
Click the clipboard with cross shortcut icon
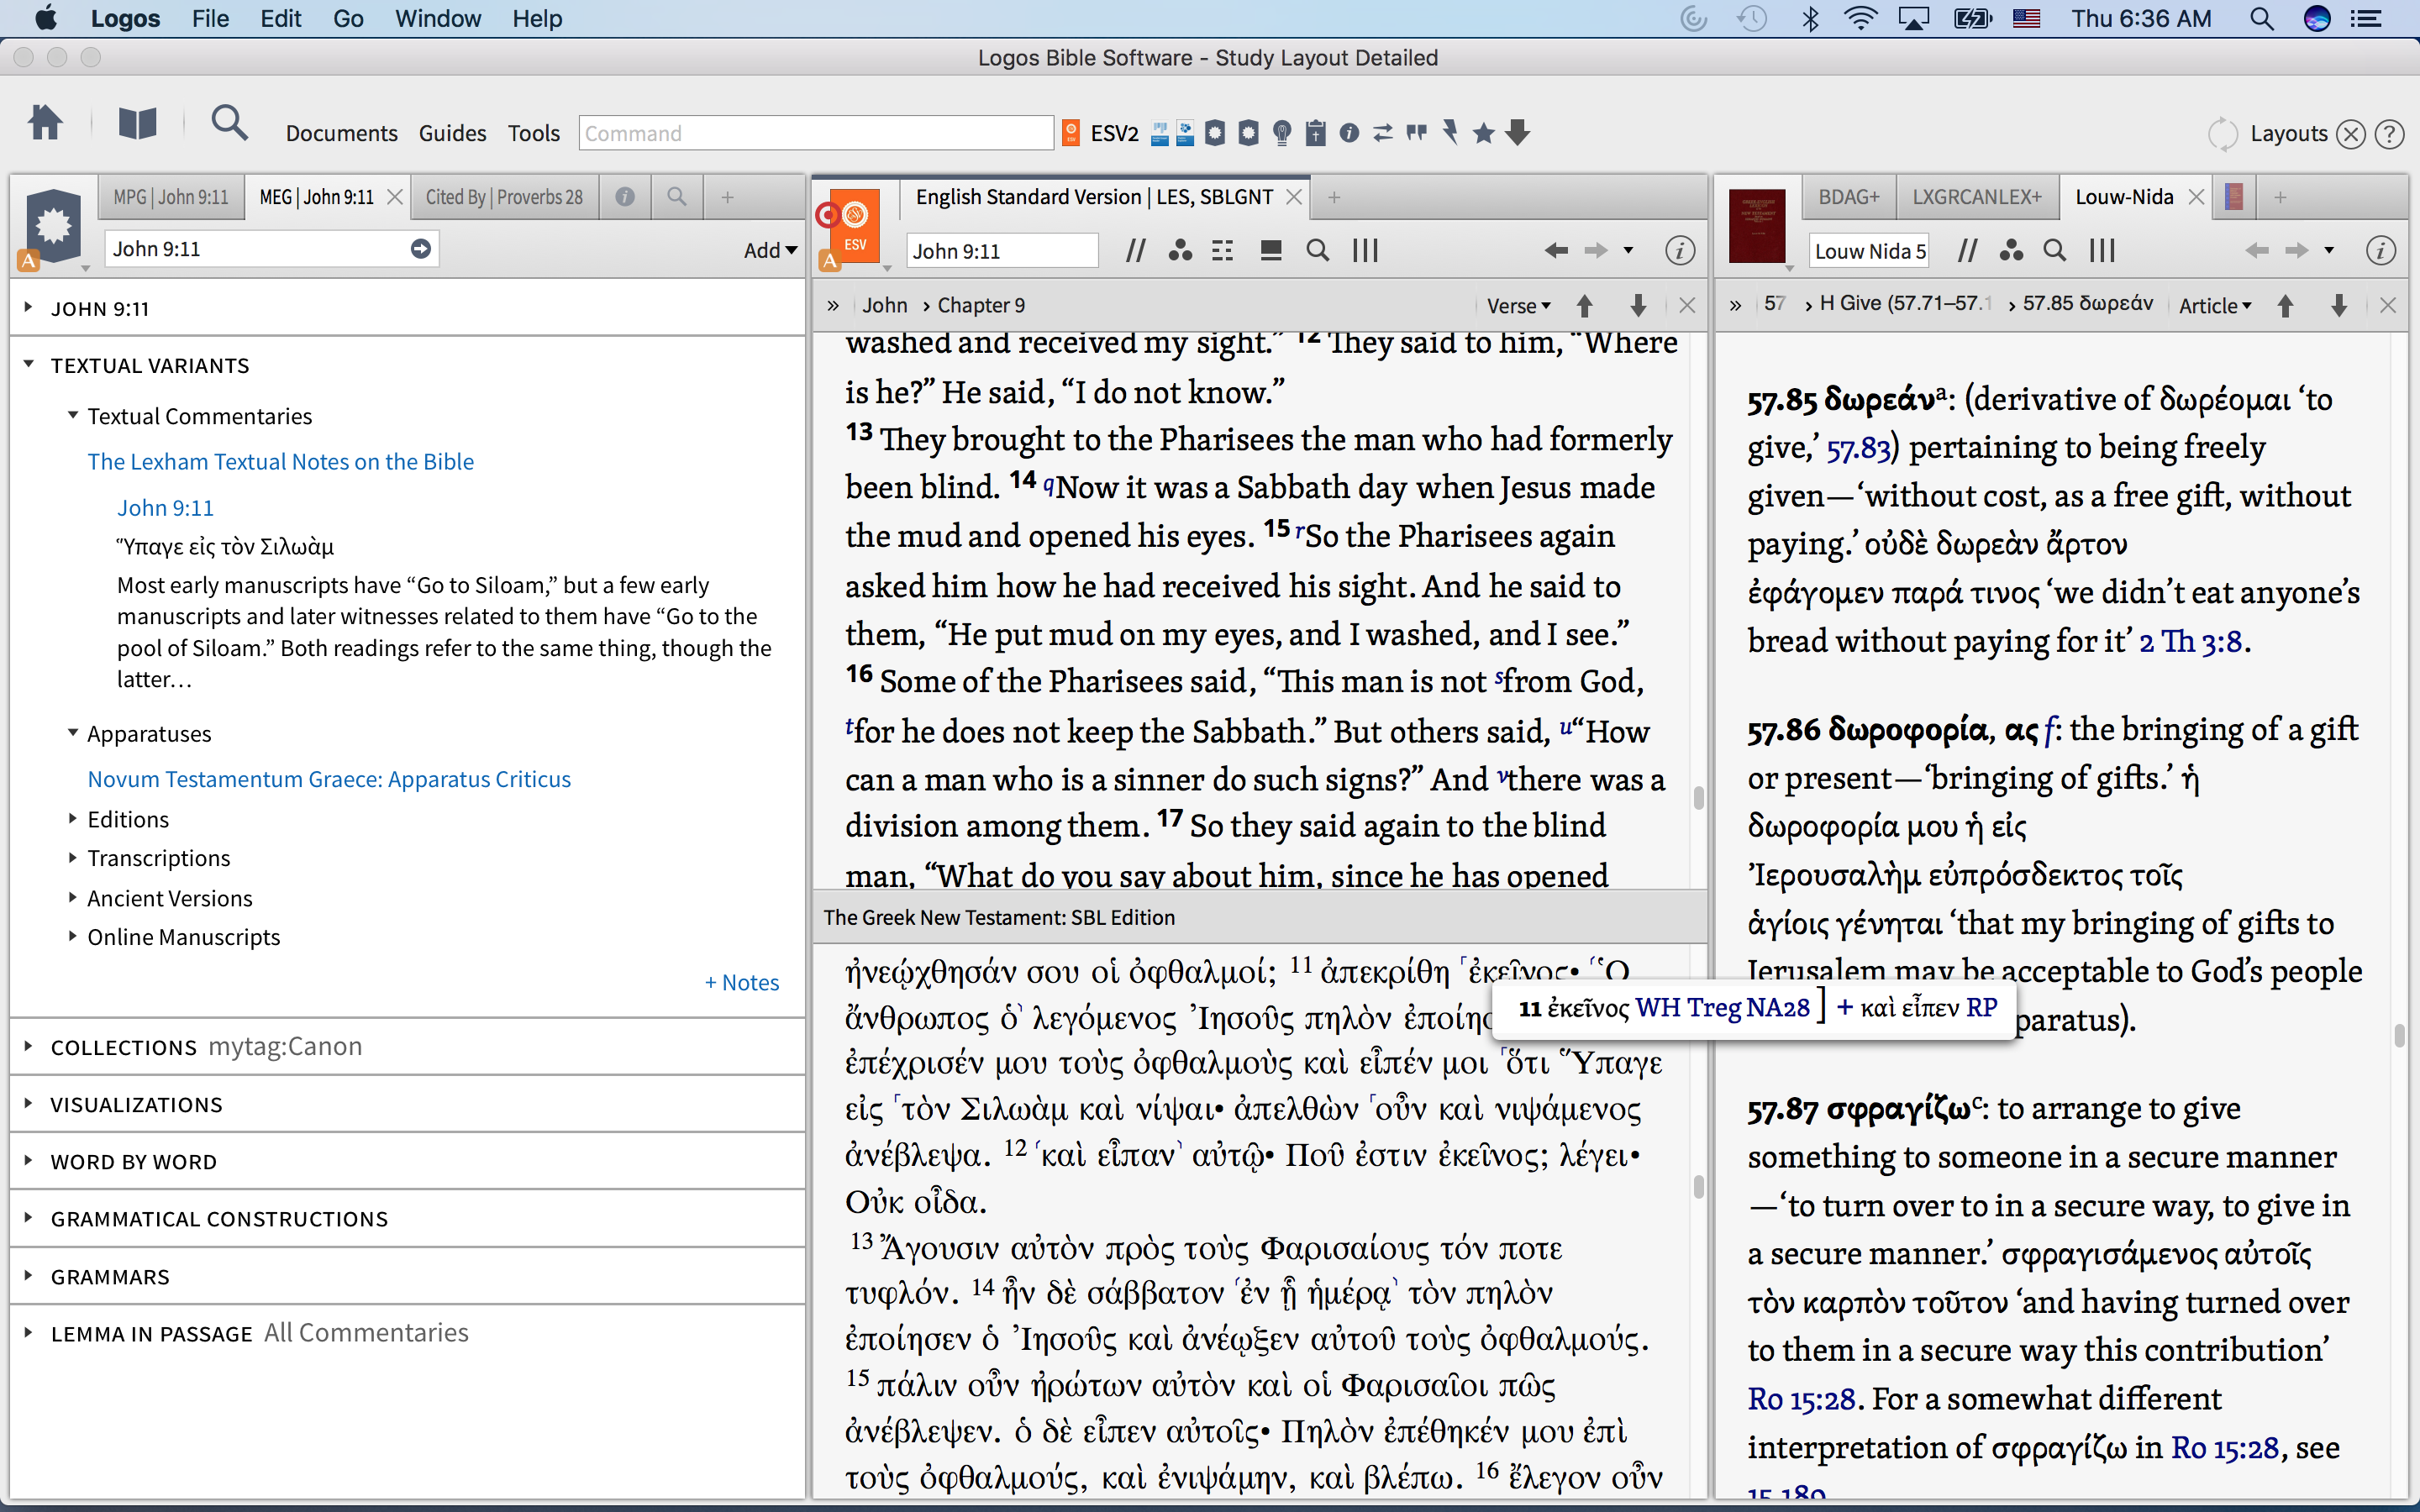pyautogui.click(x=1316, y=133)
